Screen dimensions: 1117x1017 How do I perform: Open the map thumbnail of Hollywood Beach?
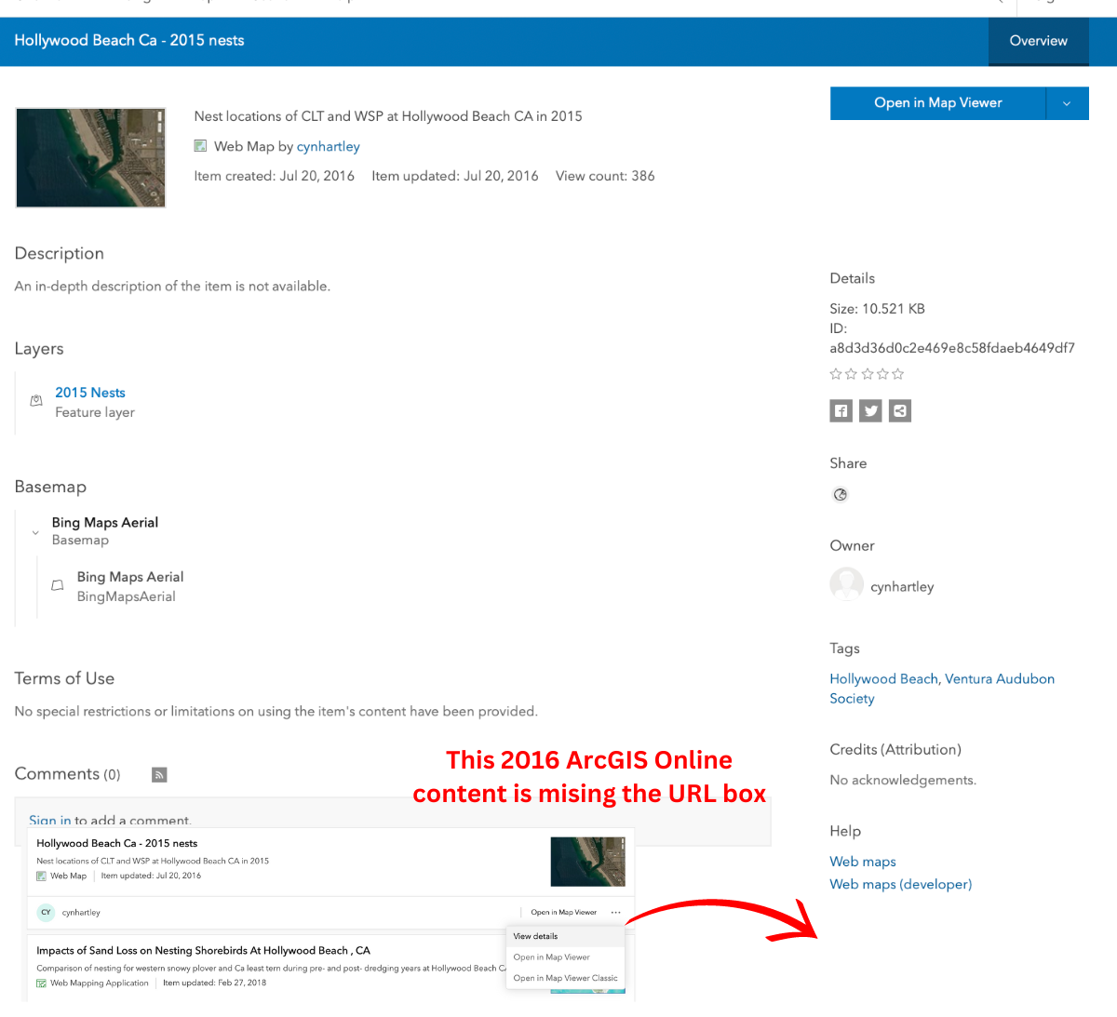pyautogui.click(x=90, y=157)
